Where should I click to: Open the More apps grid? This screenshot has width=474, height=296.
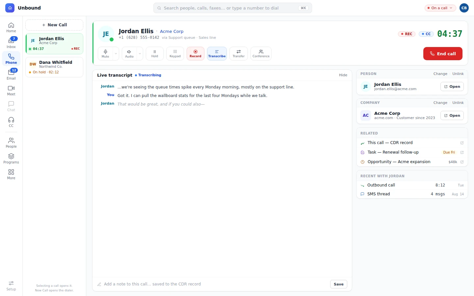(11, 174)
